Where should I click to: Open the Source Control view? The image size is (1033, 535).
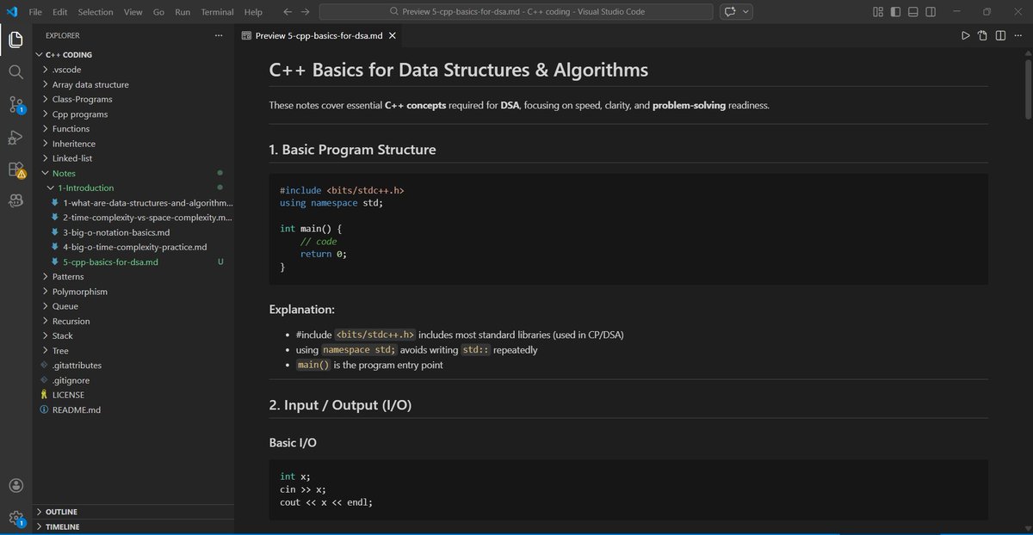pyautogui.click(x=15, y=105)
